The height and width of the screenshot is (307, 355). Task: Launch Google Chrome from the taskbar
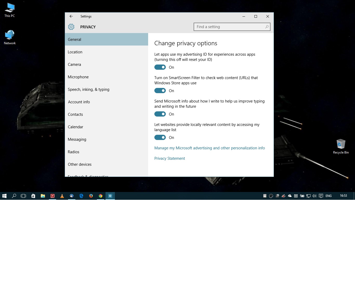[x=101, y=196]
